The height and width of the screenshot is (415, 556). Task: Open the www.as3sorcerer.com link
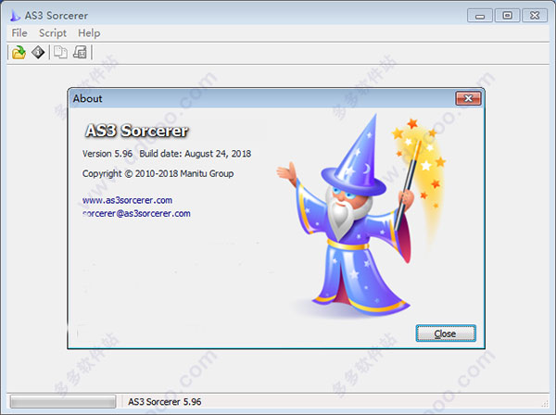[127, 200]
